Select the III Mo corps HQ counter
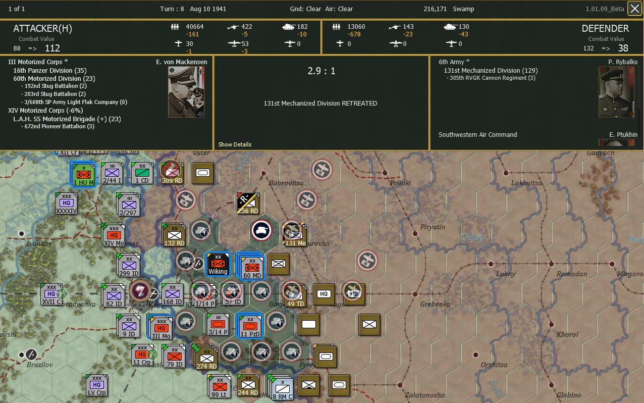 tap(160, 327)
